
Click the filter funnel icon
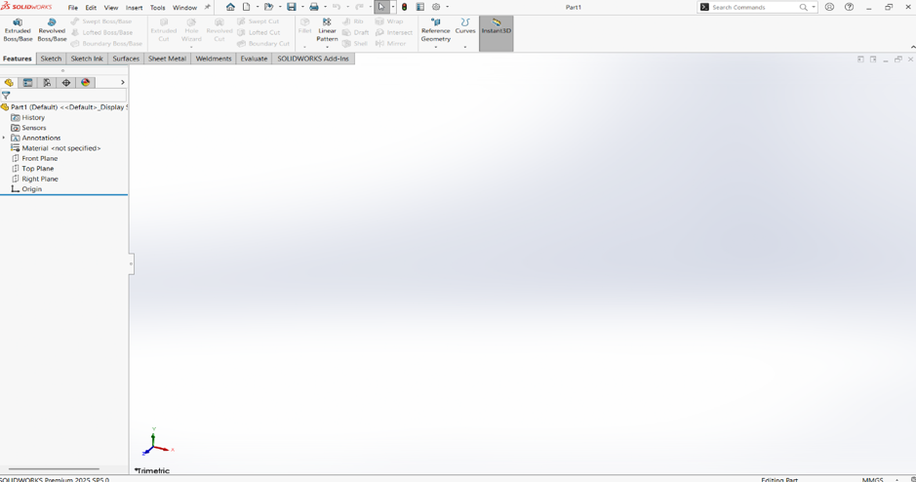tap(6, 95)
